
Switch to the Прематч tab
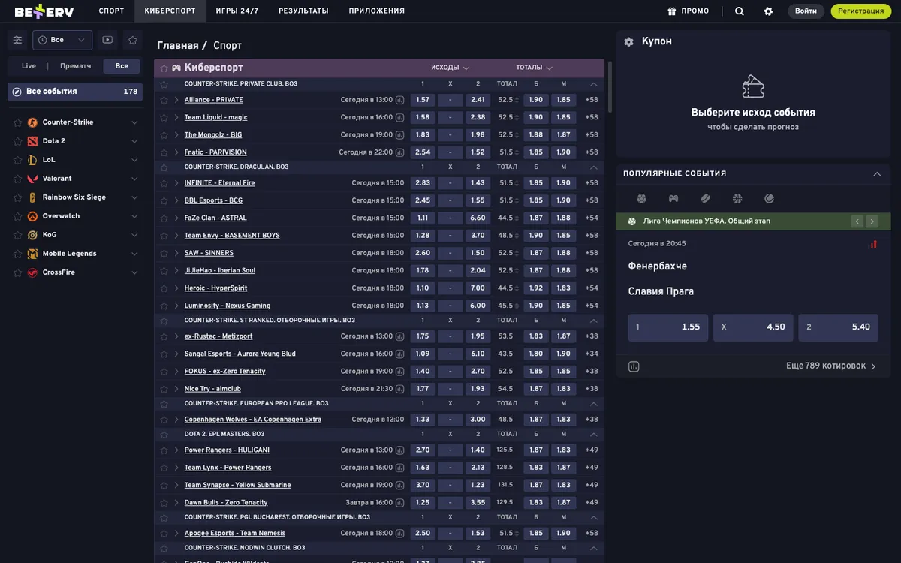(x=76, y=66)
